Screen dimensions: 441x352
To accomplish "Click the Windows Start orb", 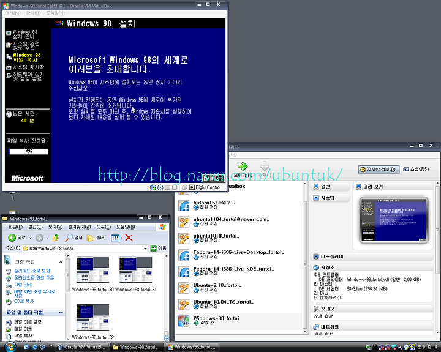I will click(x=10, y=347).
